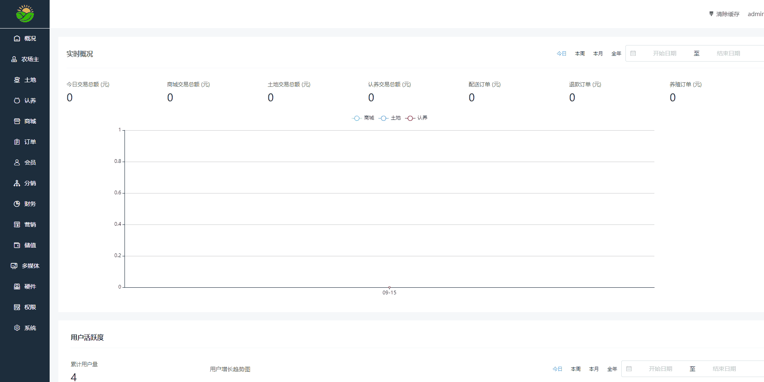Open the 储值 stored value menu

pos(25,245)
